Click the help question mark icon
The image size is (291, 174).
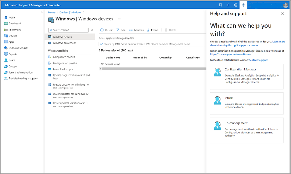click(244, 5)
